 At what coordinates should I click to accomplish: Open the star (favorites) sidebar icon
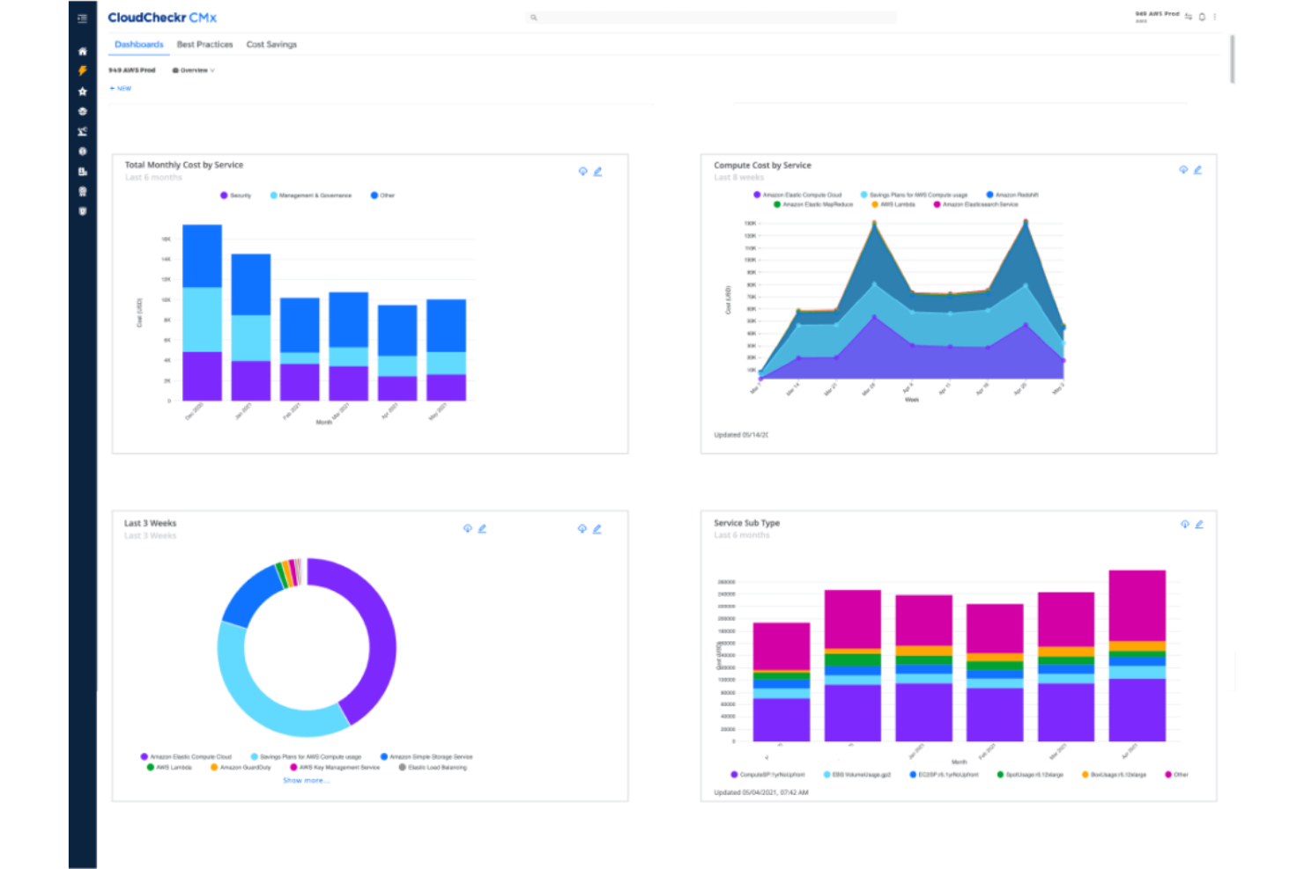(82, 91)
